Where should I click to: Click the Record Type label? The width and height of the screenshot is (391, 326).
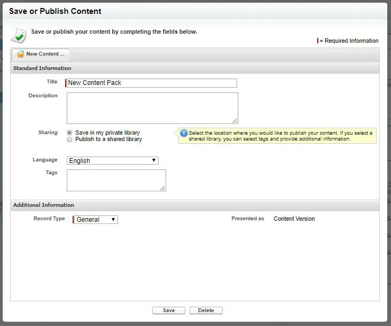[49, 219]
